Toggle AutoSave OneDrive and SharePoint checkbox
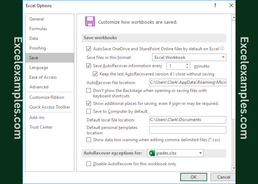Screen dimensions: 258x184 88,49
